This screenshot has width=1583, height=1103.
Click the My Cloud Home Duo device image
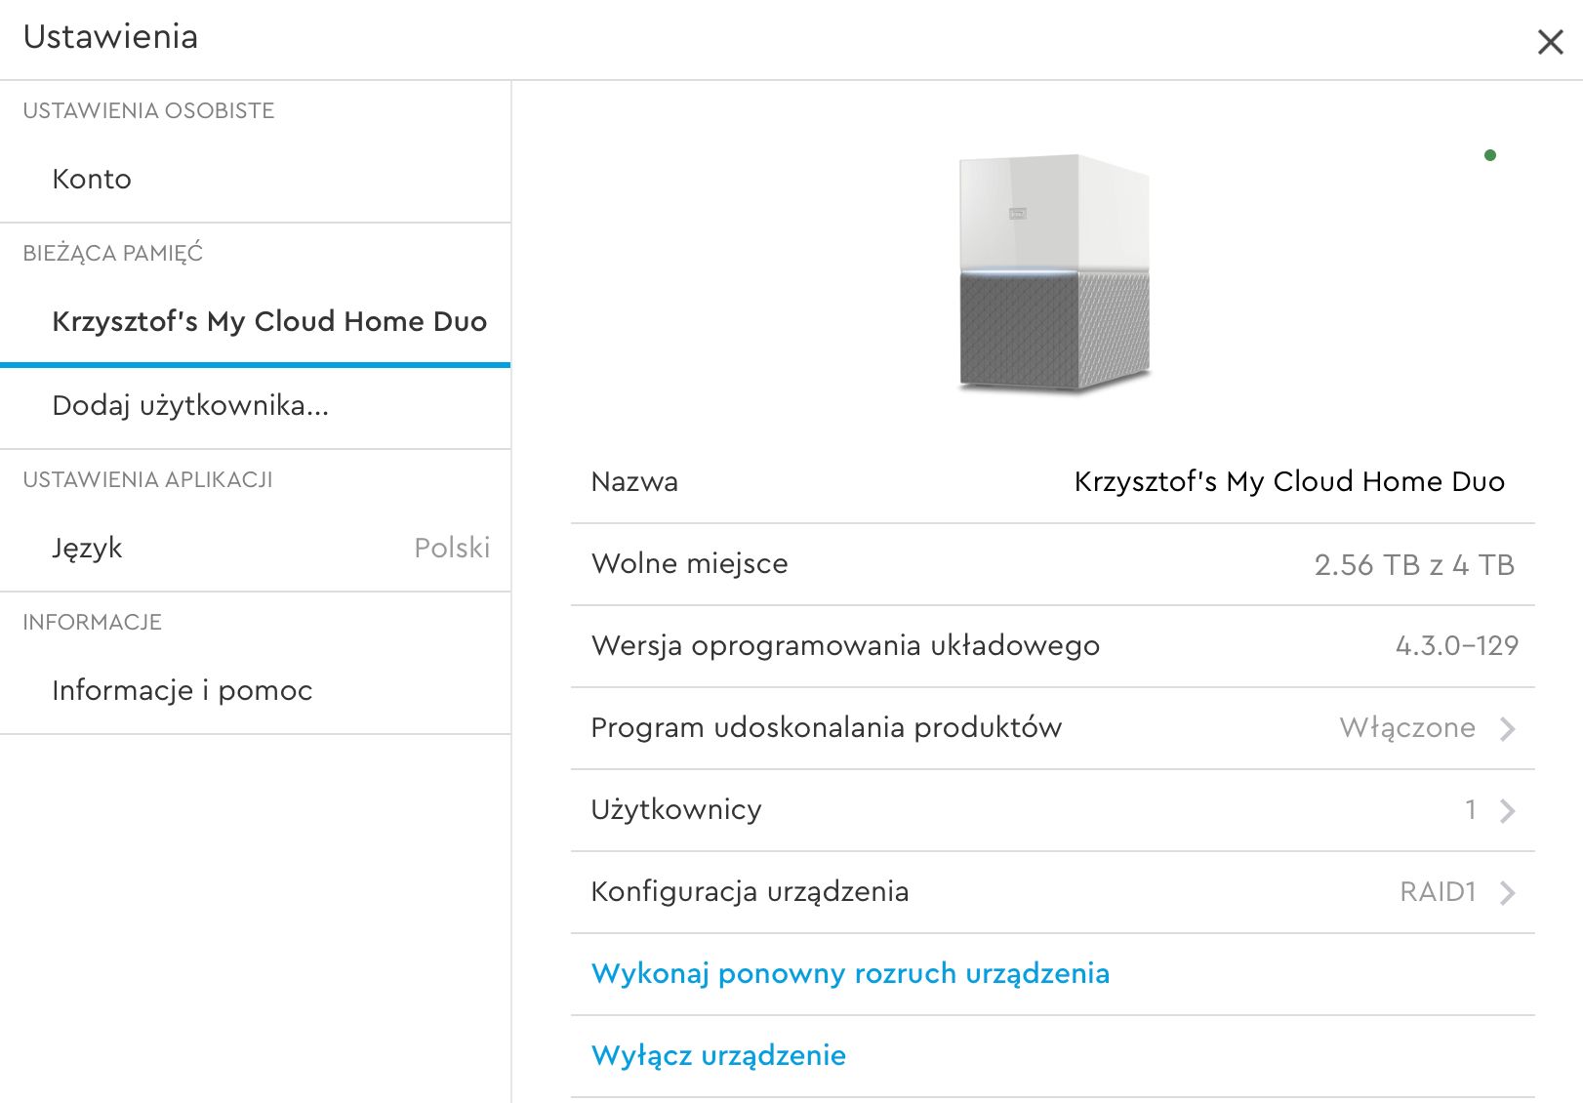tap(1054, 273)
